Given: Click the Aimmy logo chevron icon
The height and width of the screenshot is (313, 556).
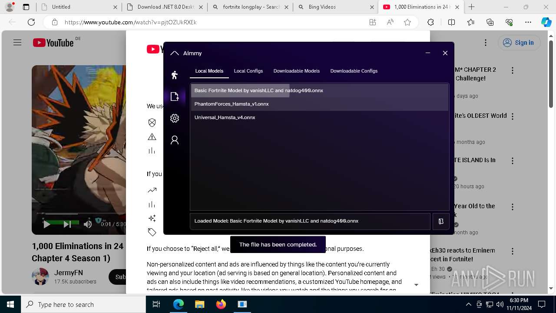Looking at the screenshot, I should 175,53.
